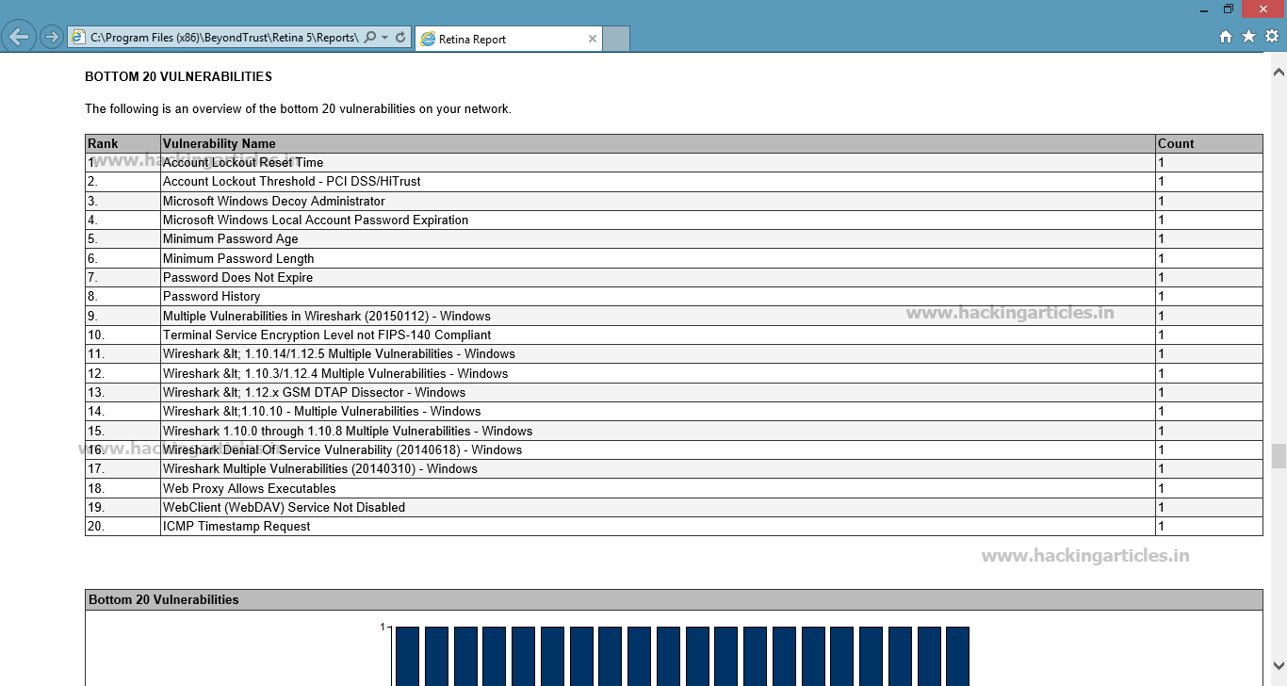Click Wireshark 1.10.3/1.12.4 Multiple Vulnerabilities entry
Viewport: 1287px width, 686px height.
pos(335,373)
